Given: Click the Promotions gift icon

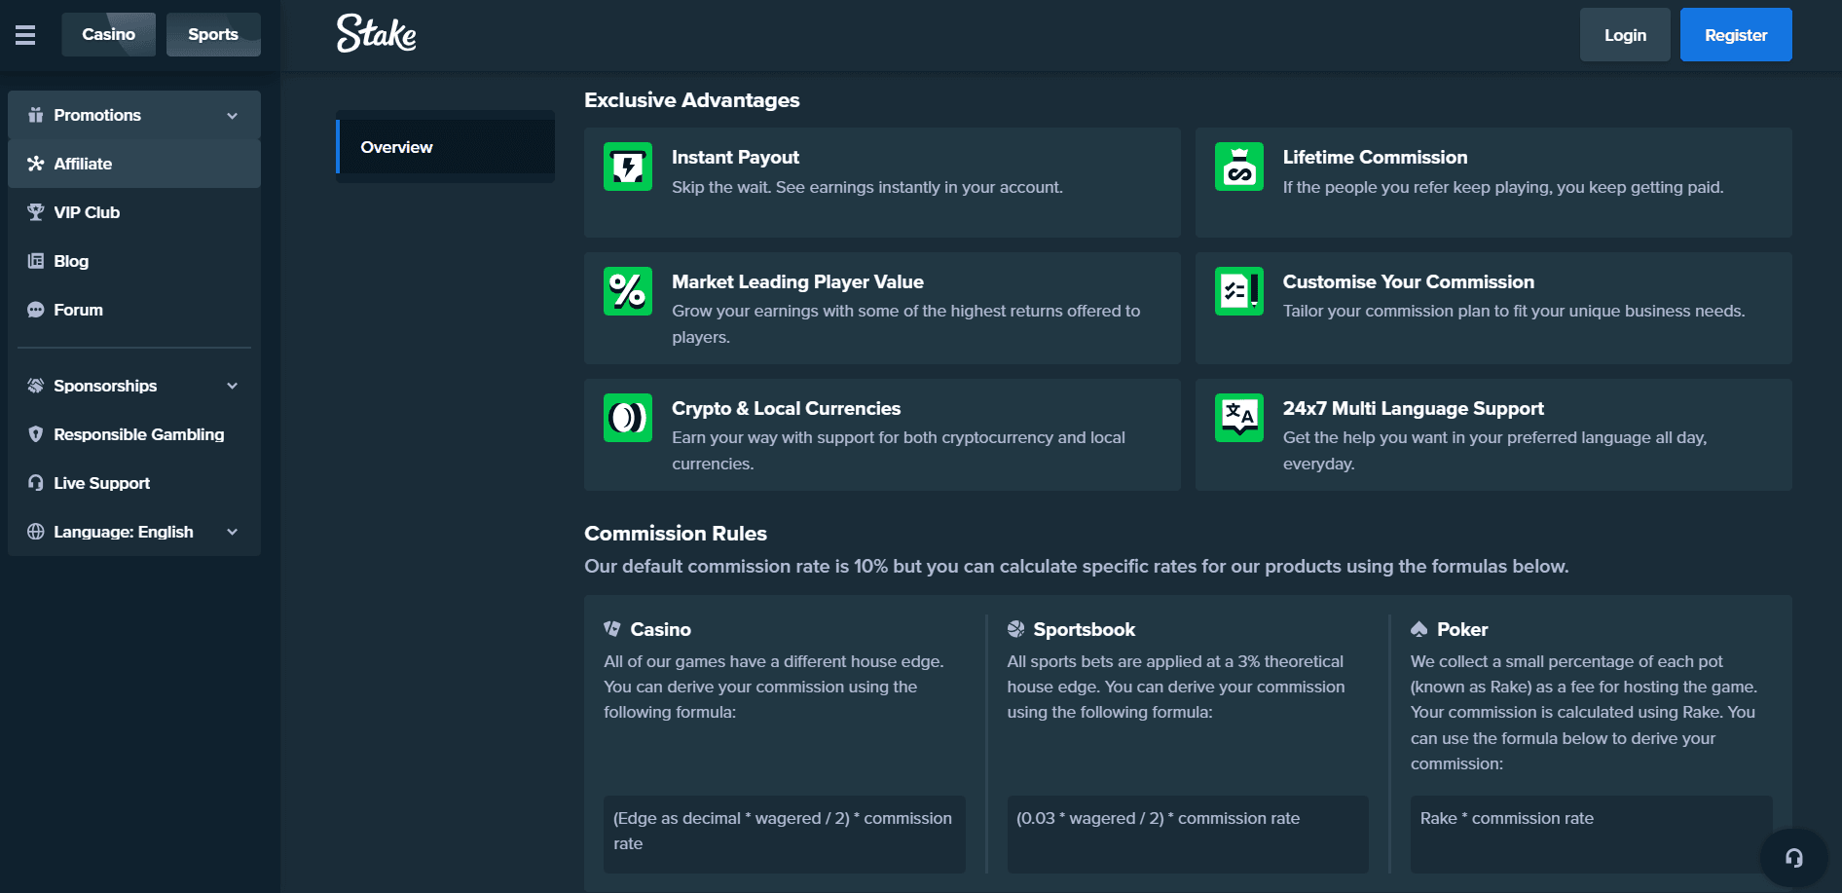Looking at the screenshot, I should coord(36,115).
